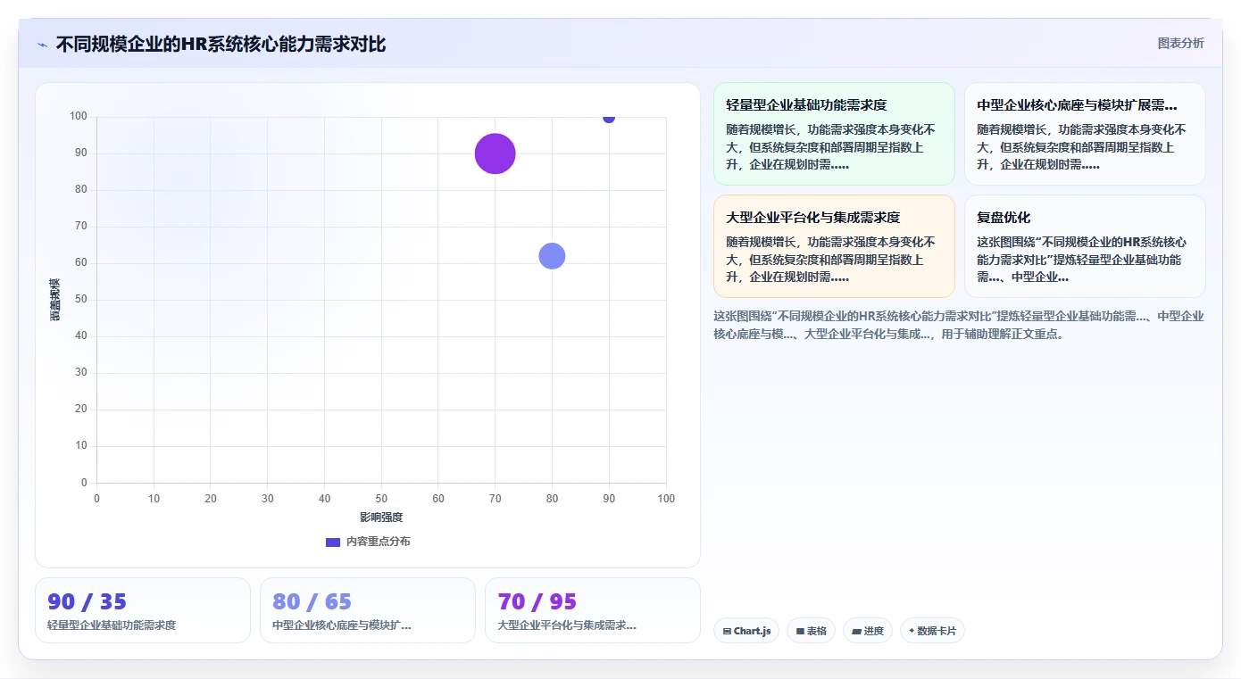Click the title 不同规模企业的HR系统核心能力需求对比

221,45
